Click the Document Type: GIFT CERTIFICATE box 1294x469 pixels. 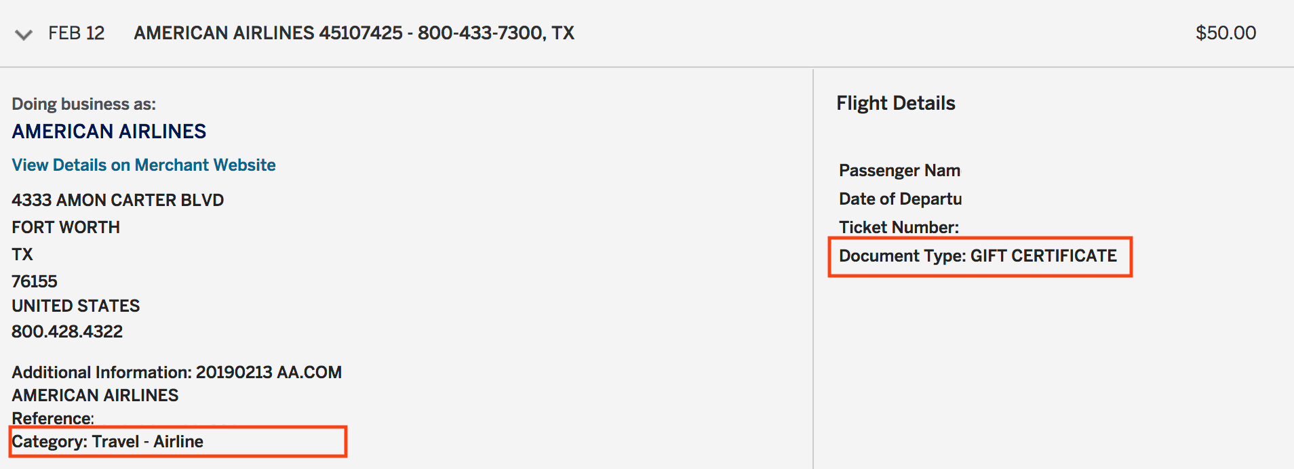(978, 256)
